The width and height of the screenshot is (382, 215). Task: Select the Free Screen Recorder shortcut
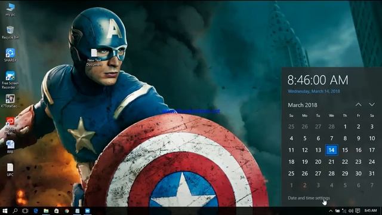click(x=10, y=80)
